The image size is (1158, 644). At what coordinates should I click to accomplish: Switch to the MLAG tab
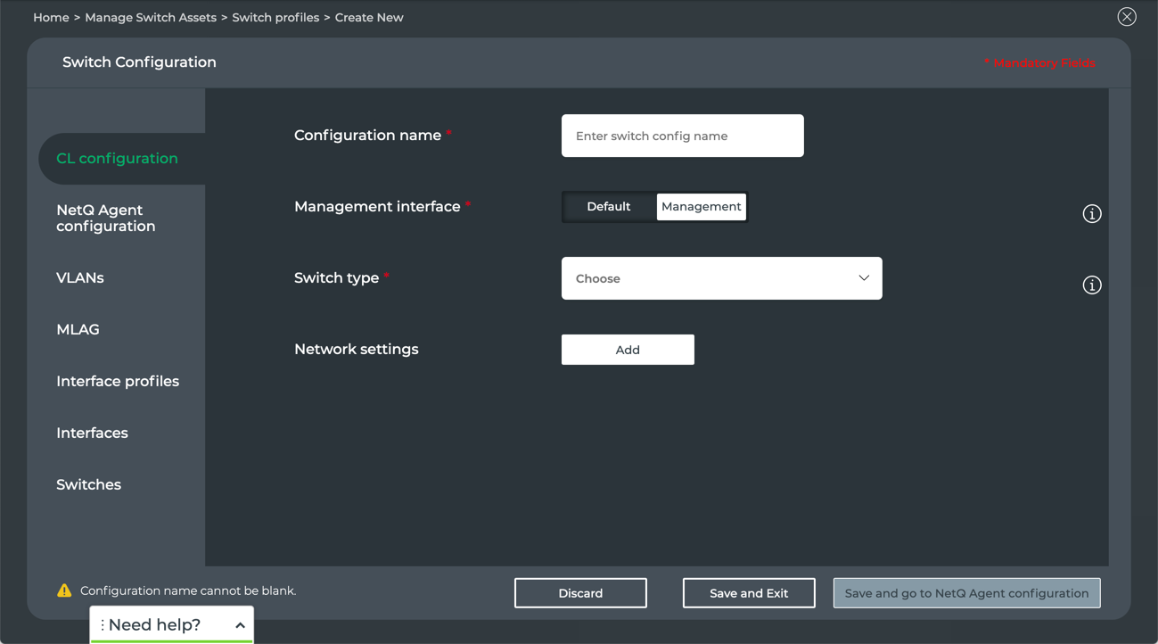[78, 330]
